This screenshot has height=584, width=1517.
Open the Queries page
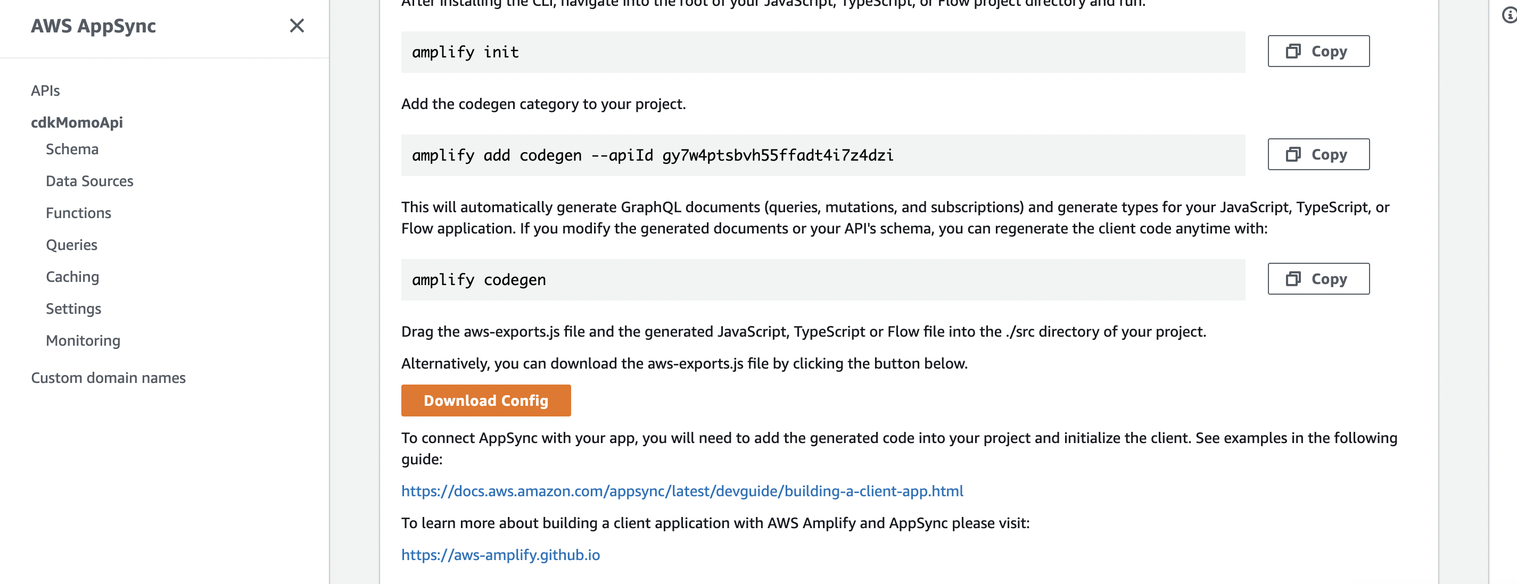[71, 245]
